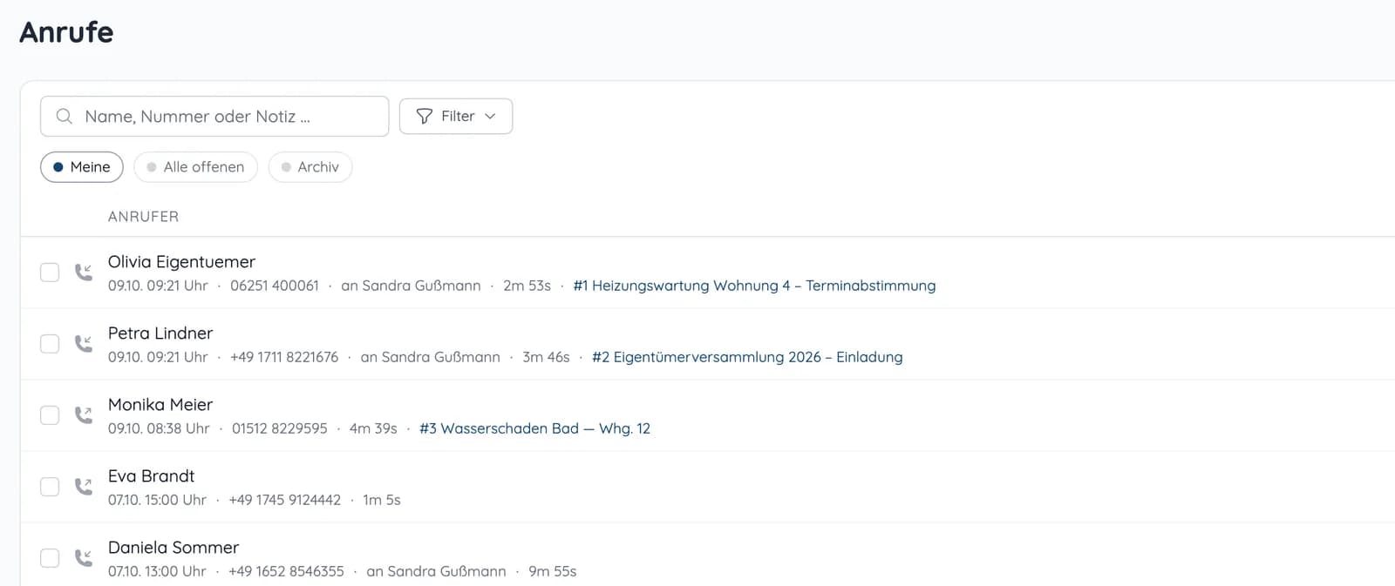The width and height of the screenshot is (1395, 586).
Task: Click phone number +49 1711 8221676
Action: click(284, 357)
